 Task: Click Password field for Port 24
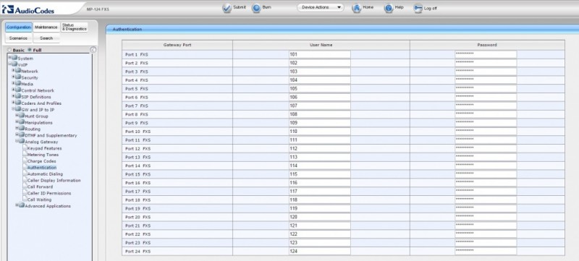click(x=486, y=252)
